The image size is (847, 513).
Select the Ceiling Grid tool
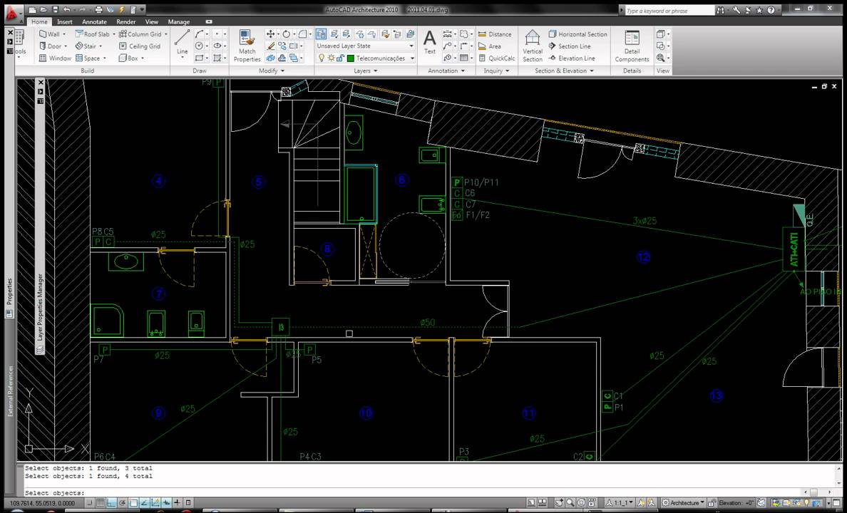pyautogui.click(x=139, y=46)
